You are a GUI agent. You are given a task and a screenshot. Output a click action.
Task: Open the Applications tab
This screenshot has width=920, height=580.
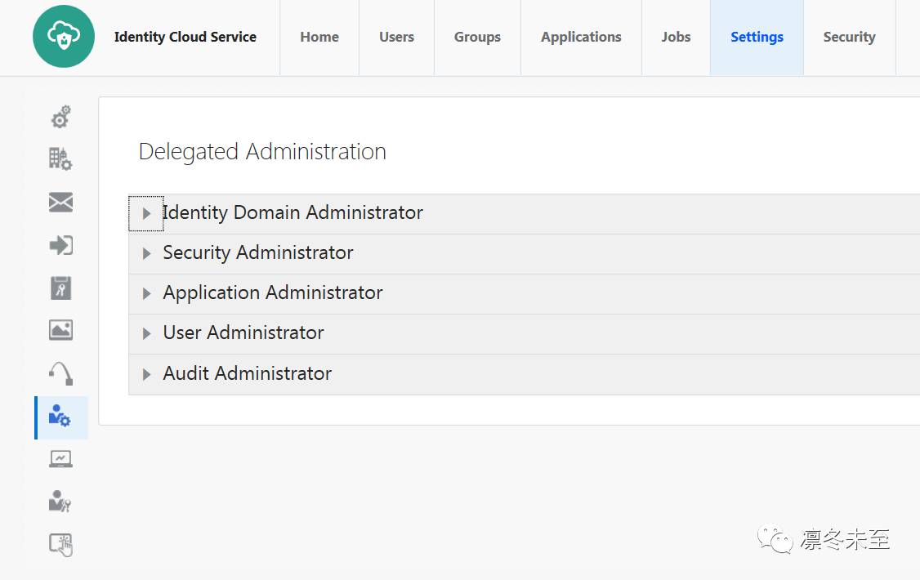click(581, 37)
